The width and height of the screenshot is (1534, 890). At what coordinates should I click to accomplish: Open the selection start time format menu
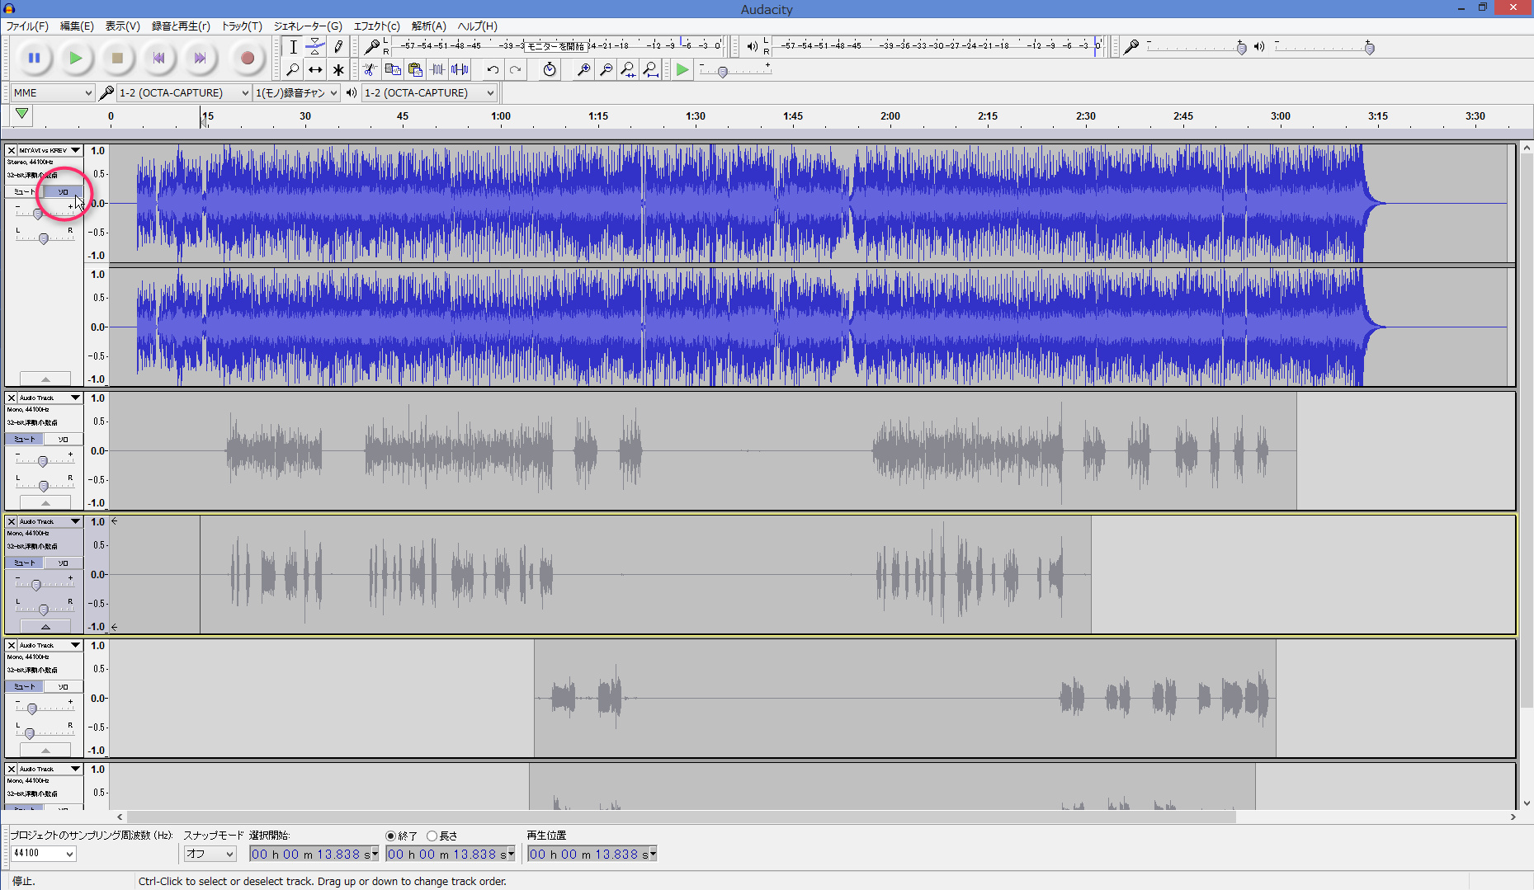point(375,854)
